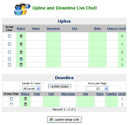Image resolution: width=129 pixels, height=125 pixels.
Task: Click the live chat people logo icon
Action: [x=22, y=9]
